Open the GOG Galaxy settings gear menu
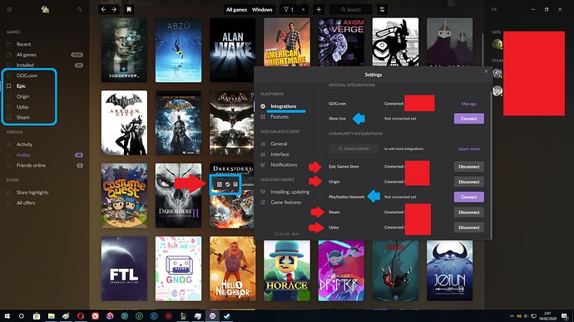The image size is (574, 322). (x=9, y=9)
